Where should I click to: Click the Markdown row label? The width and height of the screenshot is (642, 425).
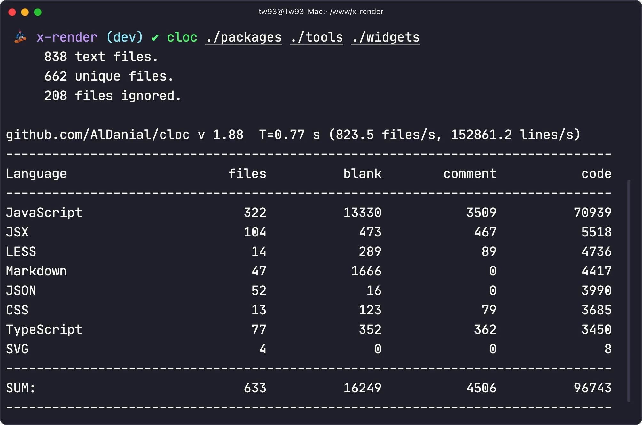36,271
